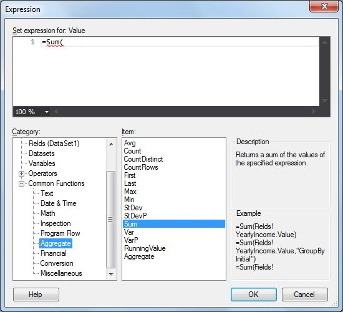Select Avg in the Item list
The width and height of the screenshot is (343, 312).
(130, 143)
